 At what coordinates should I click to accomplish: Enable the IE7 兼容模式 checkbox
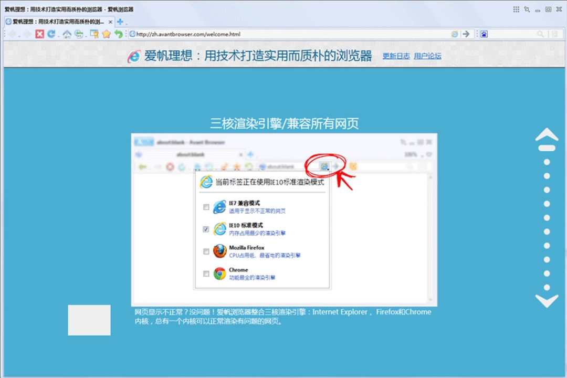(x=206, y=207)
